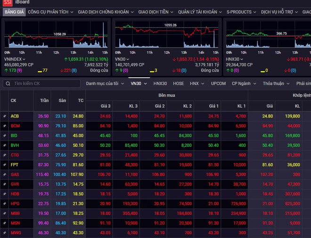Pin the ACB stock row
The width and height of the screenshot is (311, 238).
(x=4, y=116)
